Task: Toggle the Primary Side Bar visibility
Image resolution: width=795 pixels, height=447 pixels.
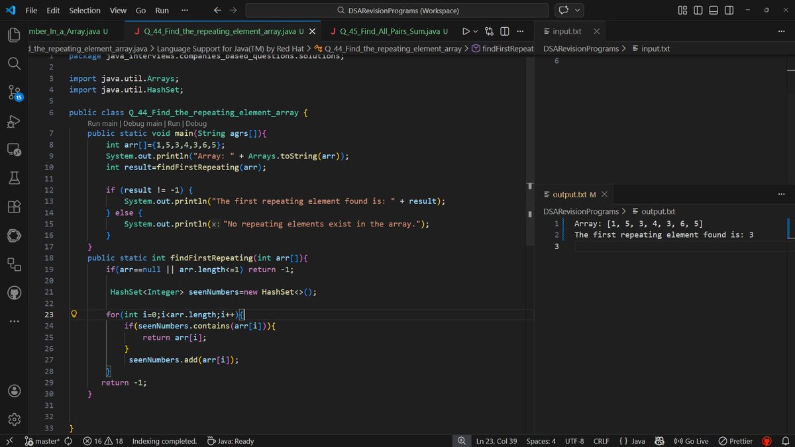Action: [x=698, y=11]
